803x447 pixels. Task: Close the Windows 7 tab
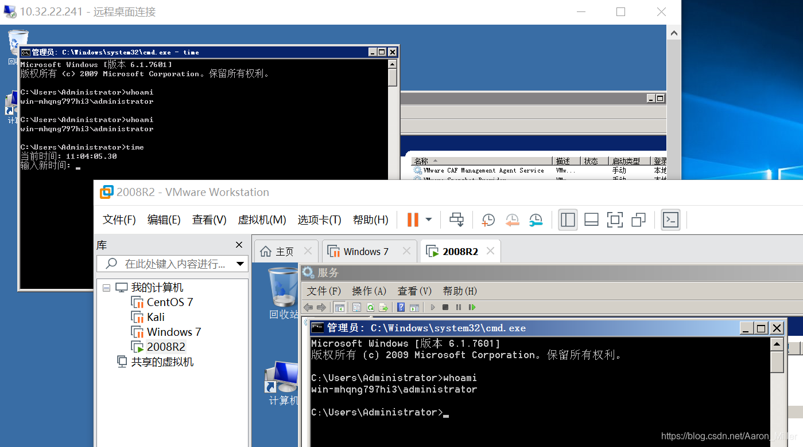[406, 251]
